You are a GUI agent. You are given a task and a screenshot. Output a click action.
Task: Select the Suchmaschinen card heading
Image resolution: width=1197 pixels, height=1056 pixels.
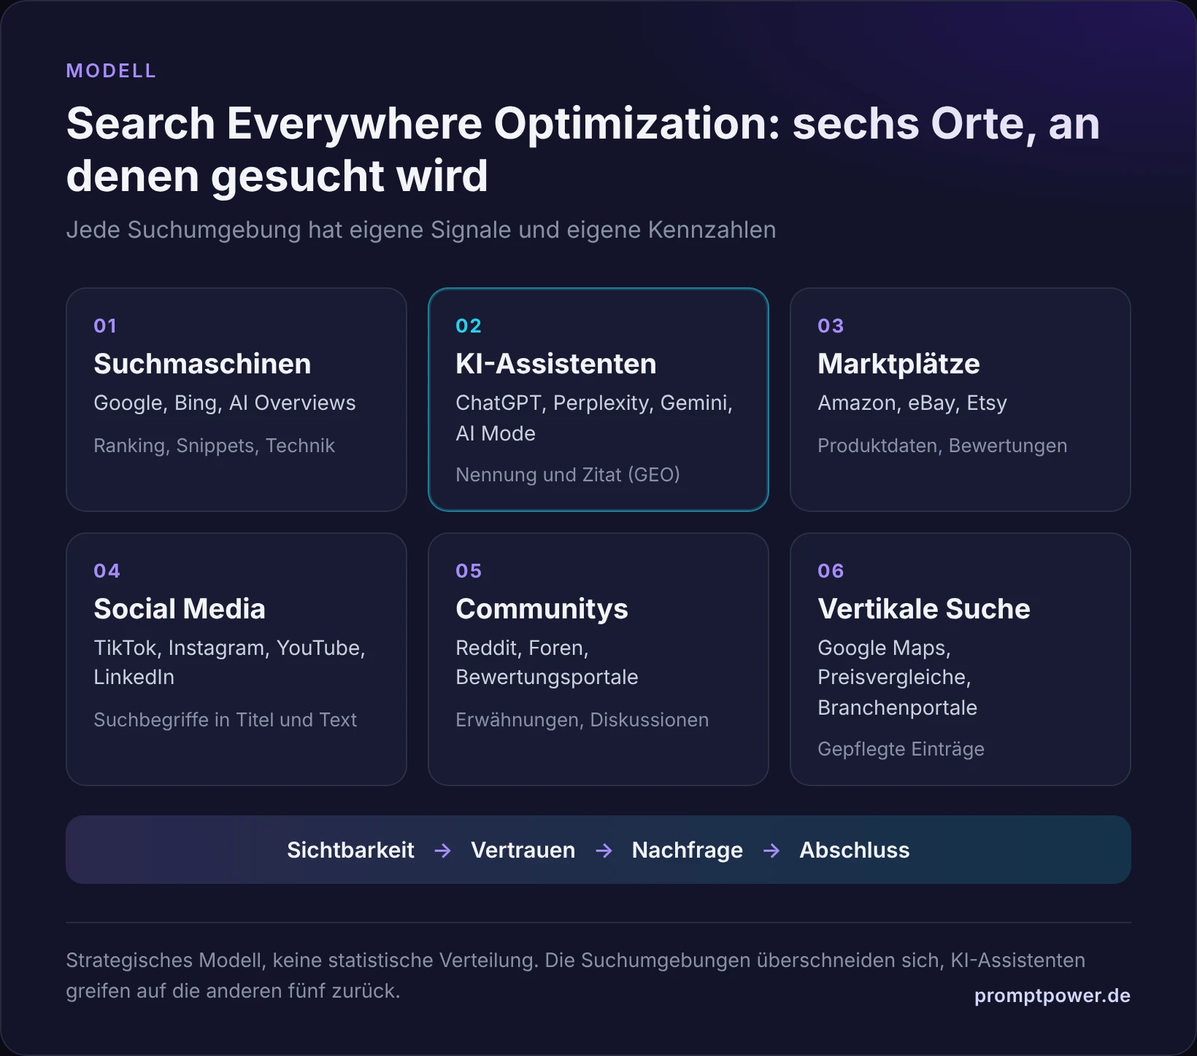(x=202, y=364)
